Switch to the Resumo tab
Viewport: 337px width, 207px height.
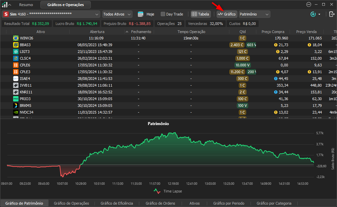click(x=26, y=5)
